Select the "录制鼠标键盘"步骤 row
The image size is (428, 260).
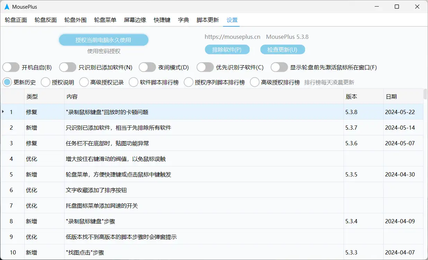click(212, 221)
